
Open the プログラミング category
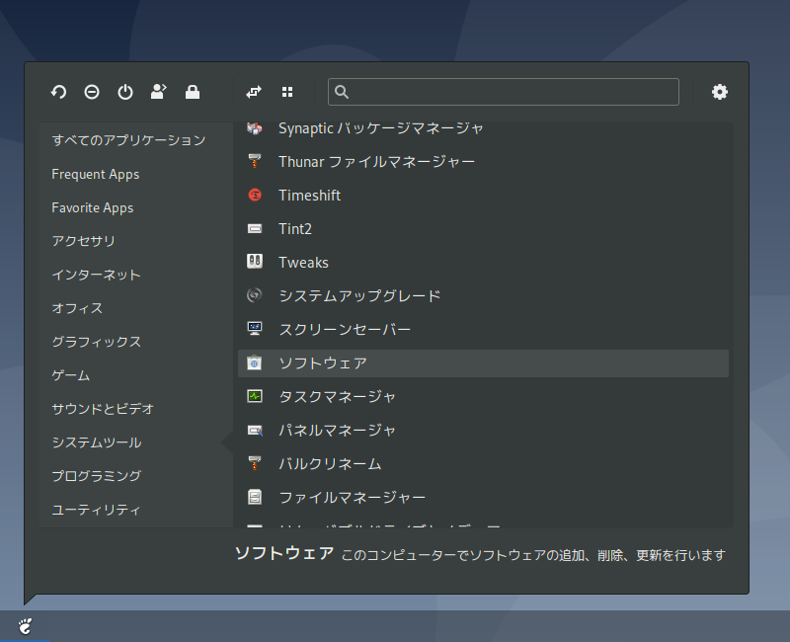click(96, 476)
